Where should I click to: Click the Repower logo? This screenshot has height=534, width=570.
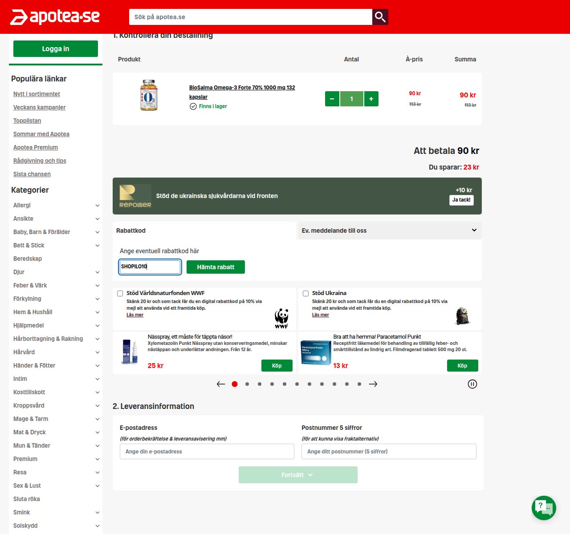pyautogui.click(x=135, y=196)
